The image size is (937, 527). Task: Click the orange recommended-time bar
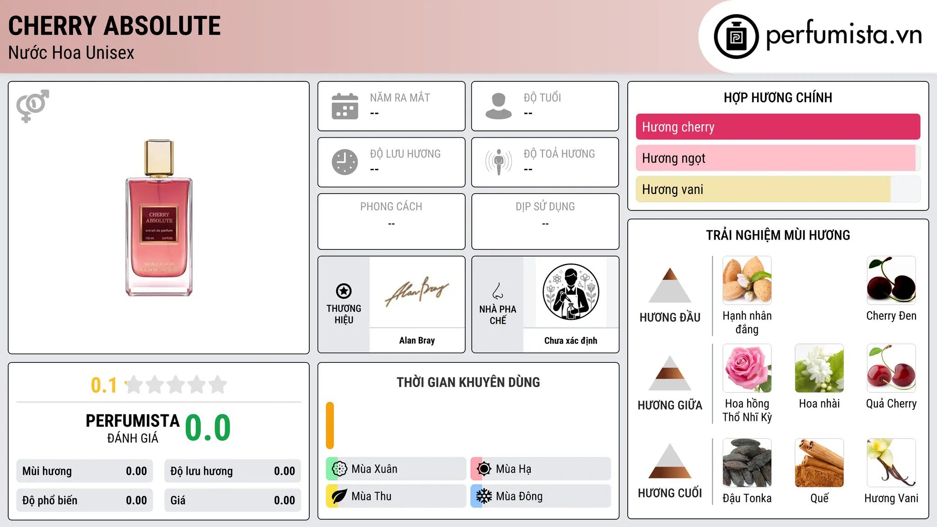[x=330, y=425]
